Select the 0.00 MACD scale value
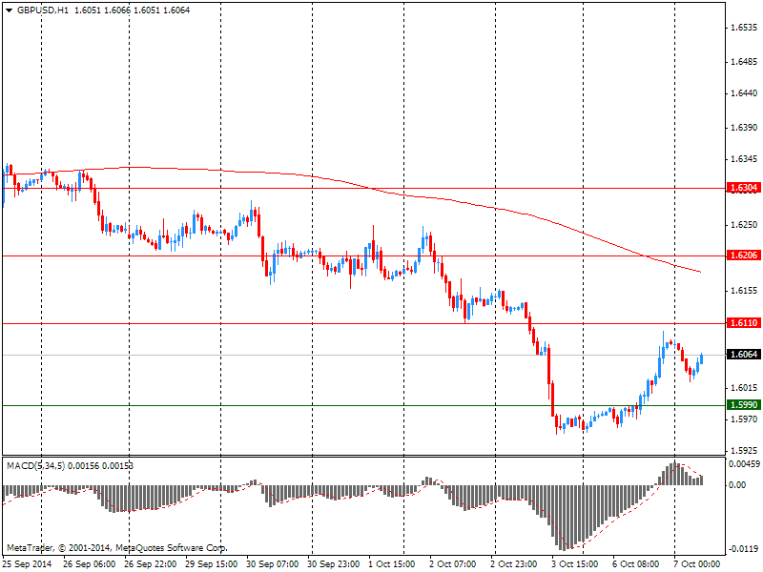The height and width of the screenshot is (572, 763). tap(737, 485)
